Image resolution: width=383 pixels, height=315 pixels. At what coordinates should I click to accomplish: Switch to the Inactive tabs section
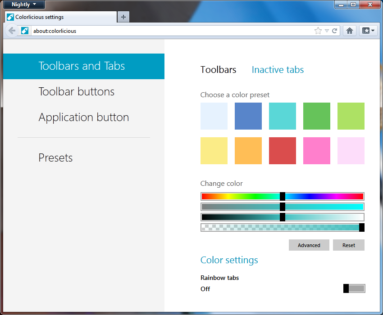tap(278, 70)
